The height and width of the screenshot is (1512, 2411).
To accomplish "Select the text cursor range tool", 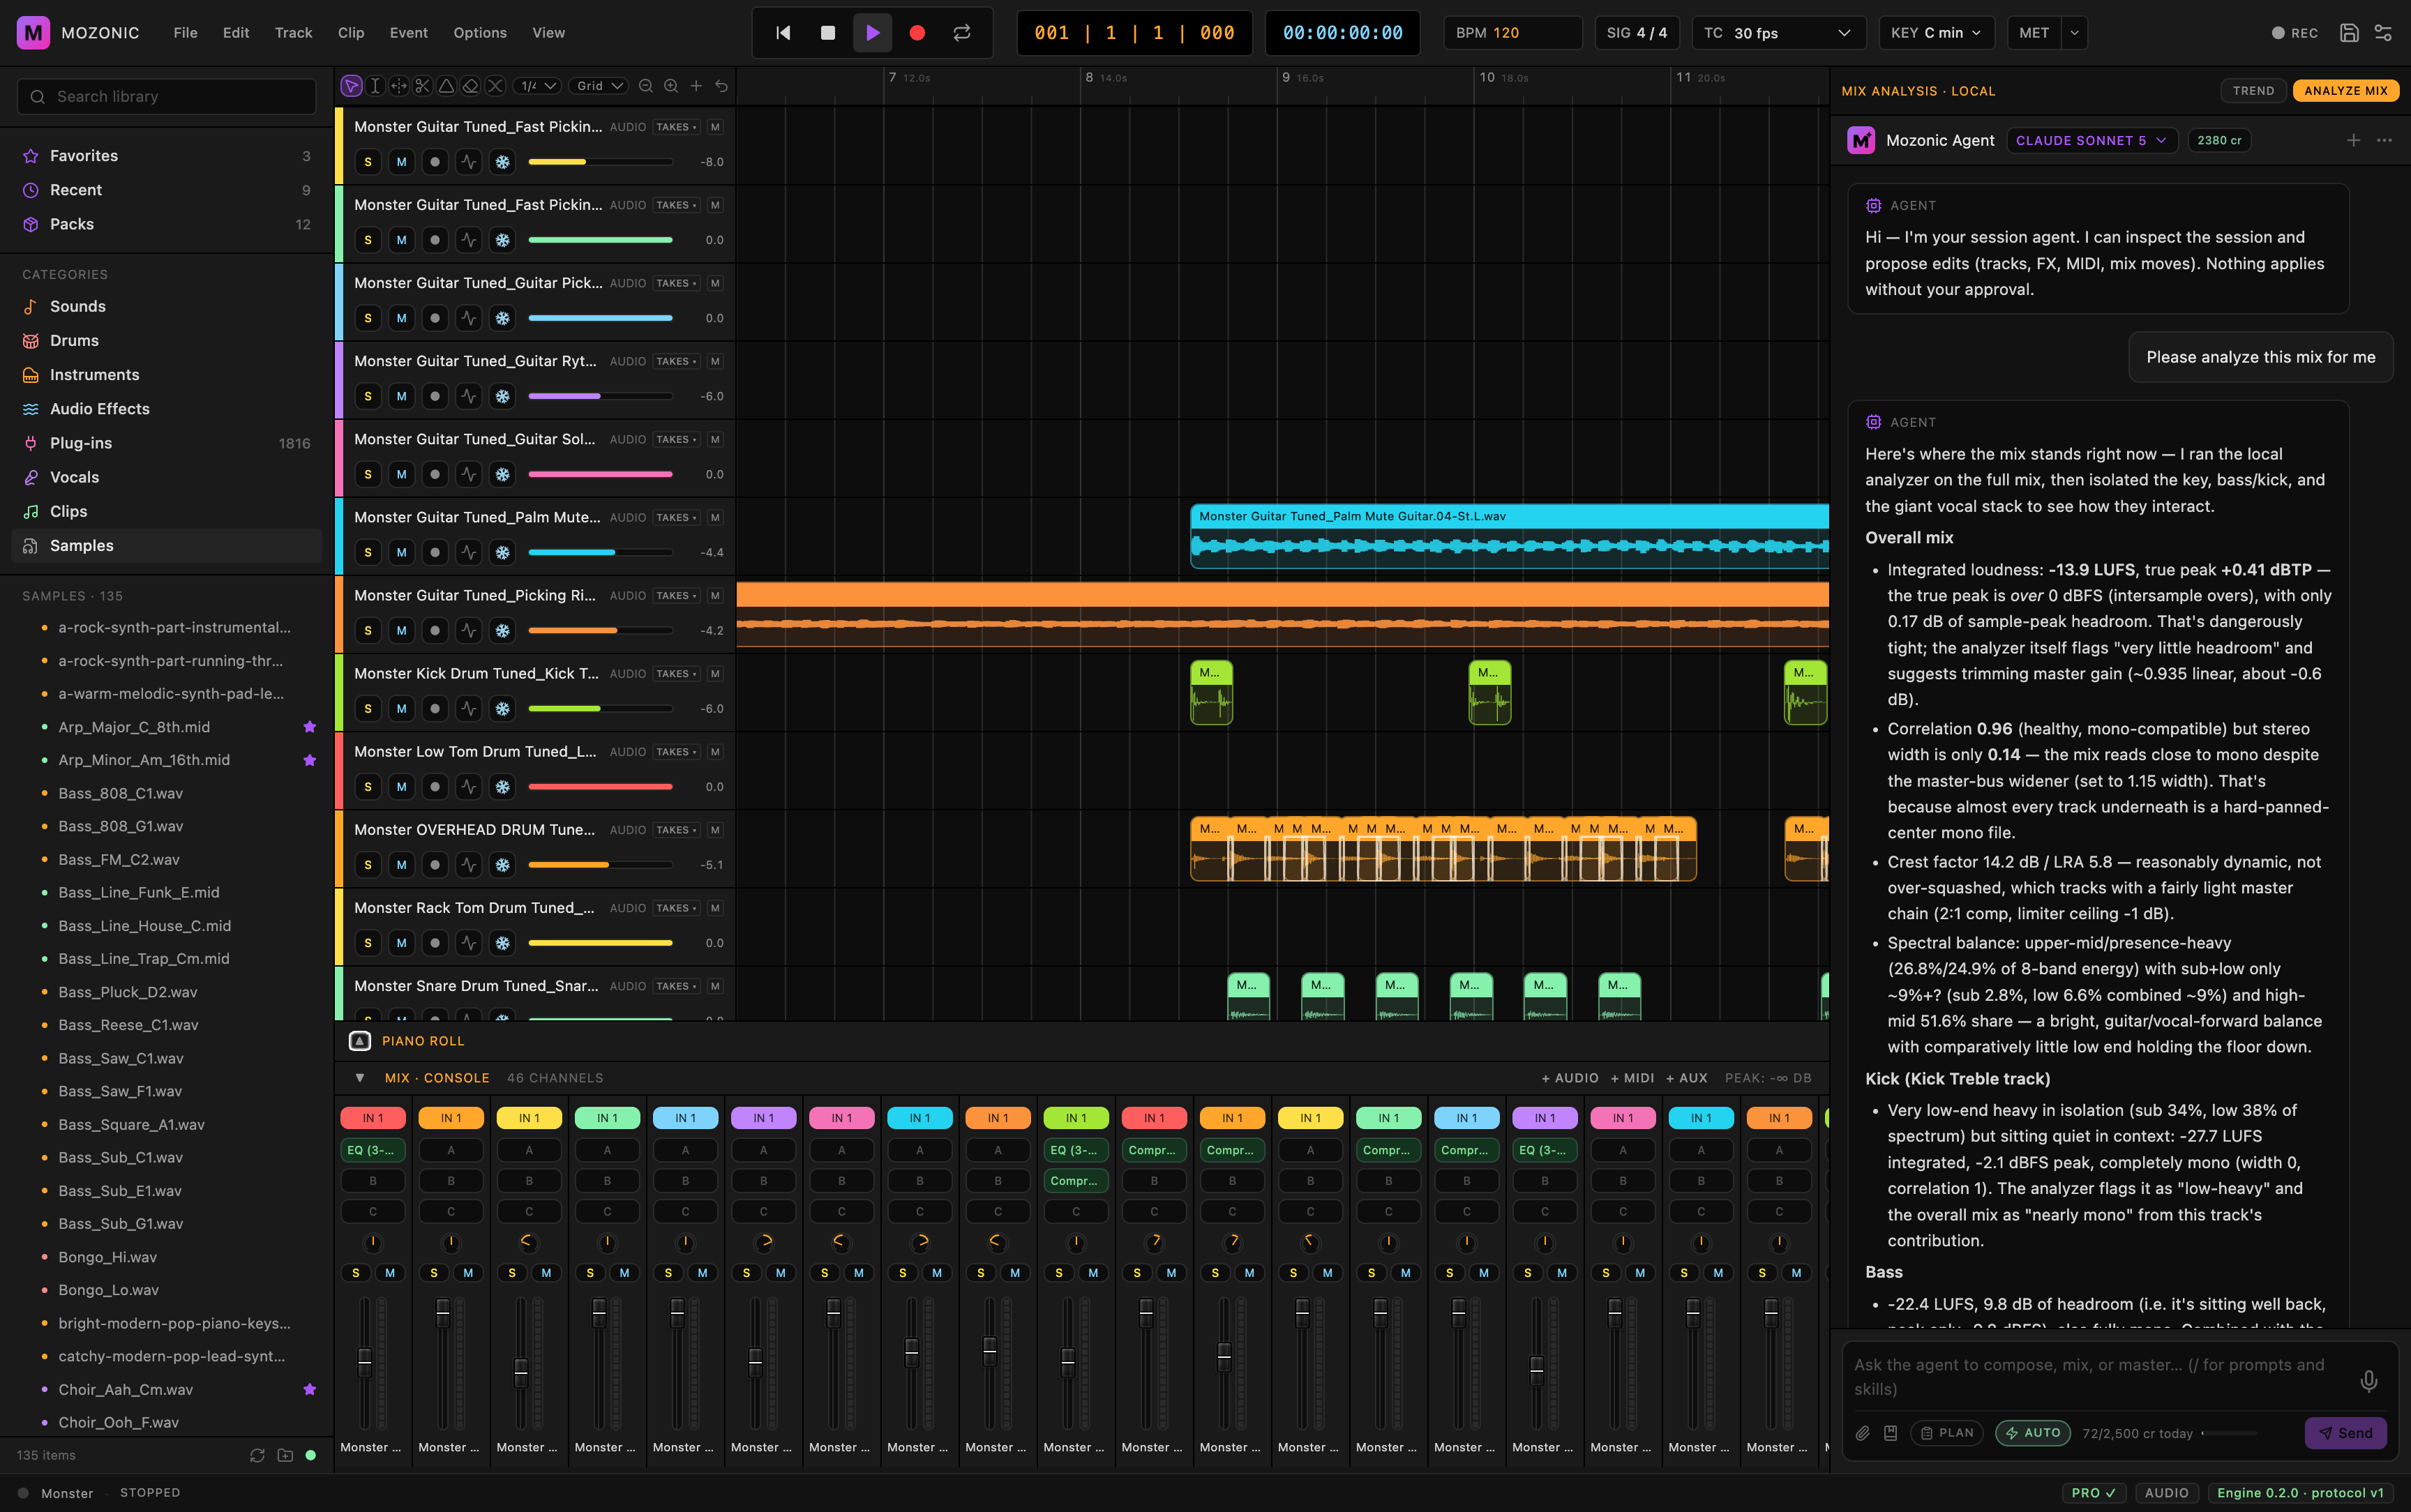I will pyautogui.click(x=375, y=86).
